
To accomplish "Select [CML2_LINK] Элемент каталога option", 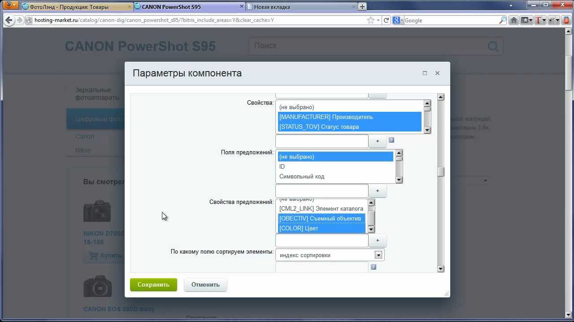I will 322,208.
